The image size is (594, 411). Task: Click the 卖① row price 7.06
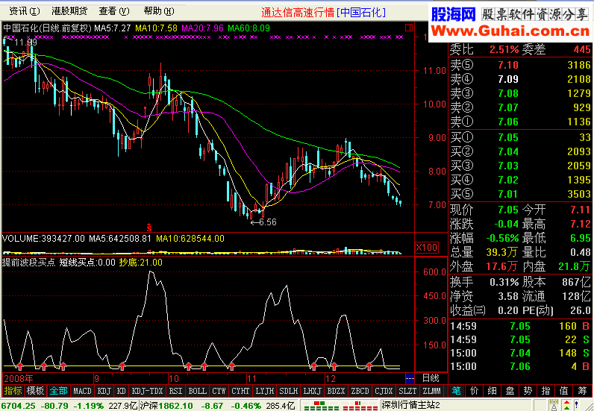507,122
